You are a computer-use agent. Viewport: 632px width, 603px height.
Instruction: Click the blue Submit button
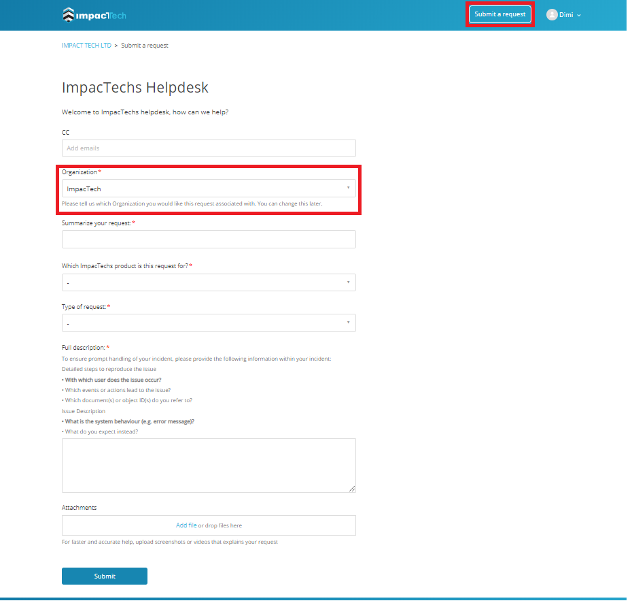click(105, 576)
